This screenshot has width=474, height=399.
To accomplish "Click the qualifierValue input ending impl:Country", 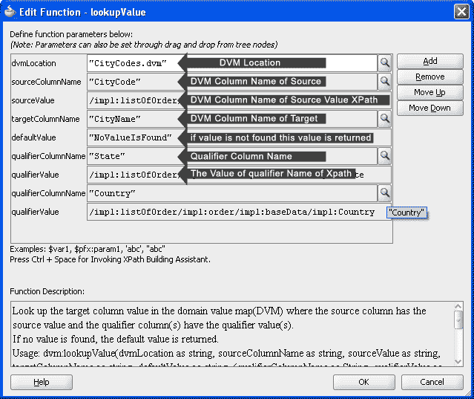I will tap(239, 212).
